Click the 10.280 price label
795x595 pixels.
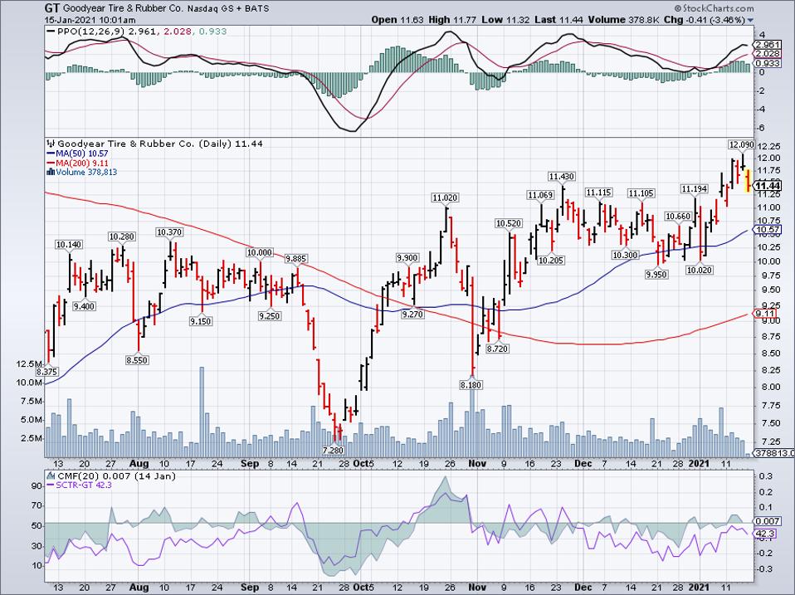tap(122, 237)
